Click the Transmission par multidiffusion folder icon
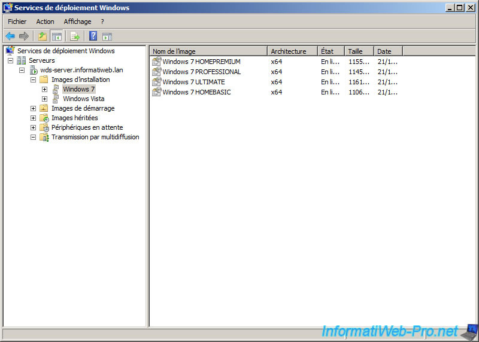 pyautogui.click(x=44, y=137)
